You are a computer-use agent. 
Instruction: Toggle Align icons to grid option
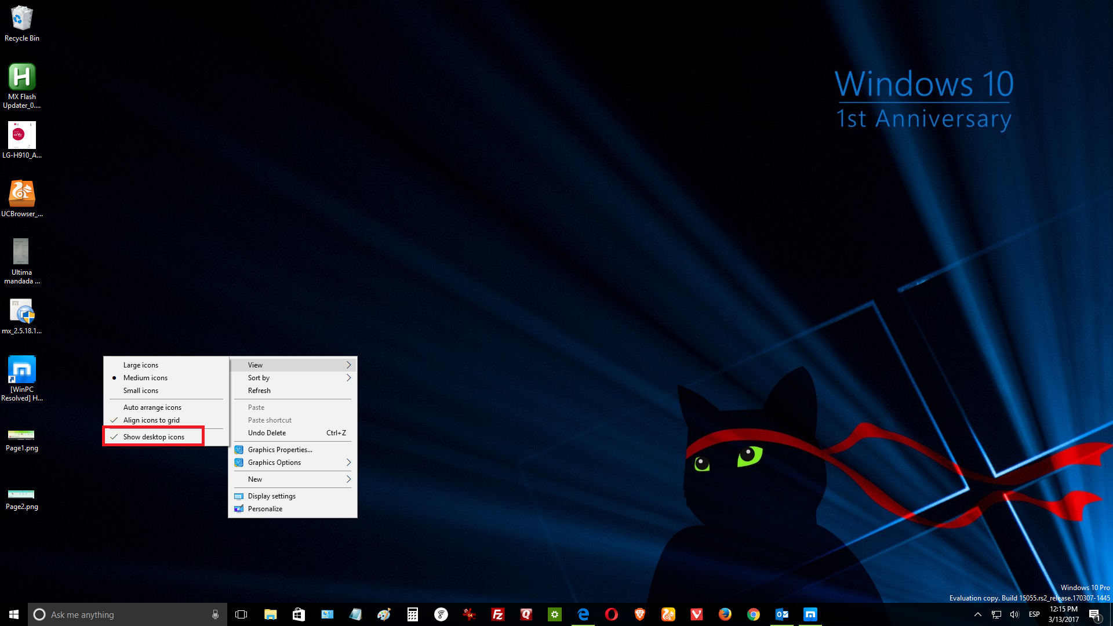[166, 420]
